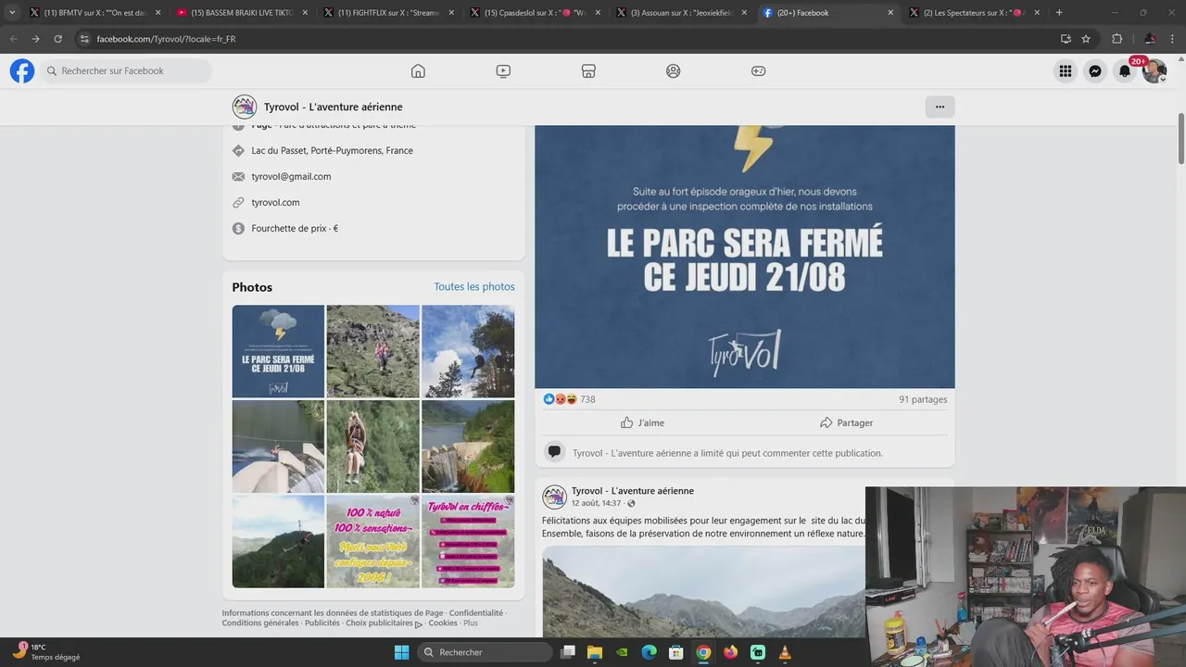Open the weather widget showing 18°C
Screen dimensions: 1186x667
click(x=46, y=652)
